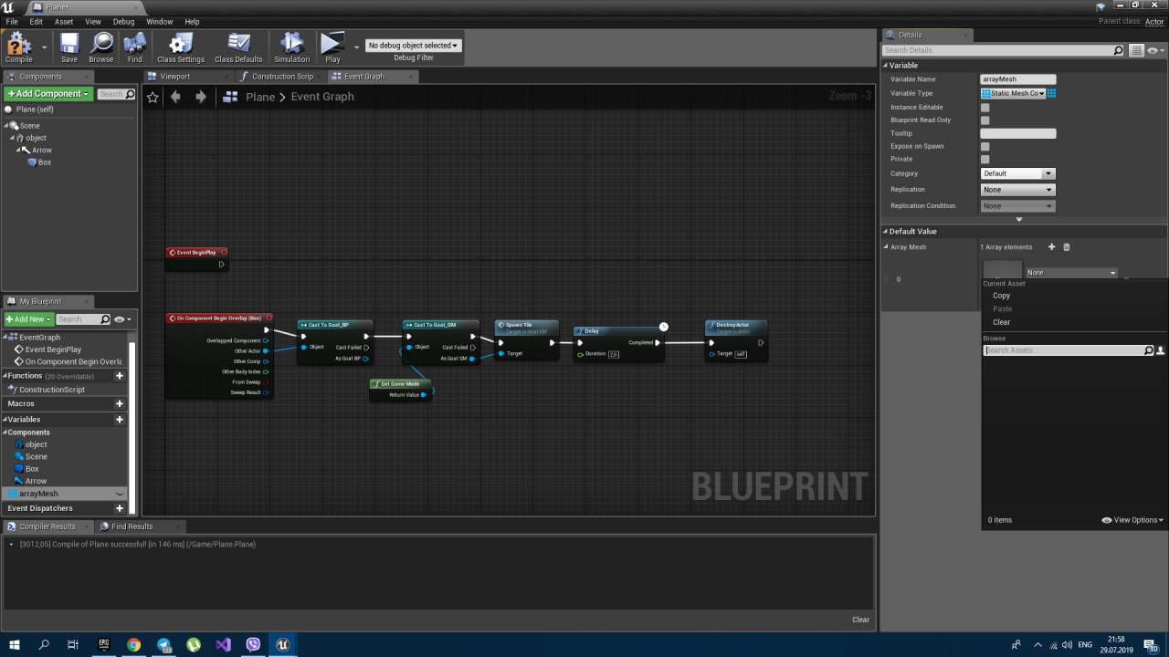Open the Debug menu
The image size is (1169, 657).
point(123,21)
